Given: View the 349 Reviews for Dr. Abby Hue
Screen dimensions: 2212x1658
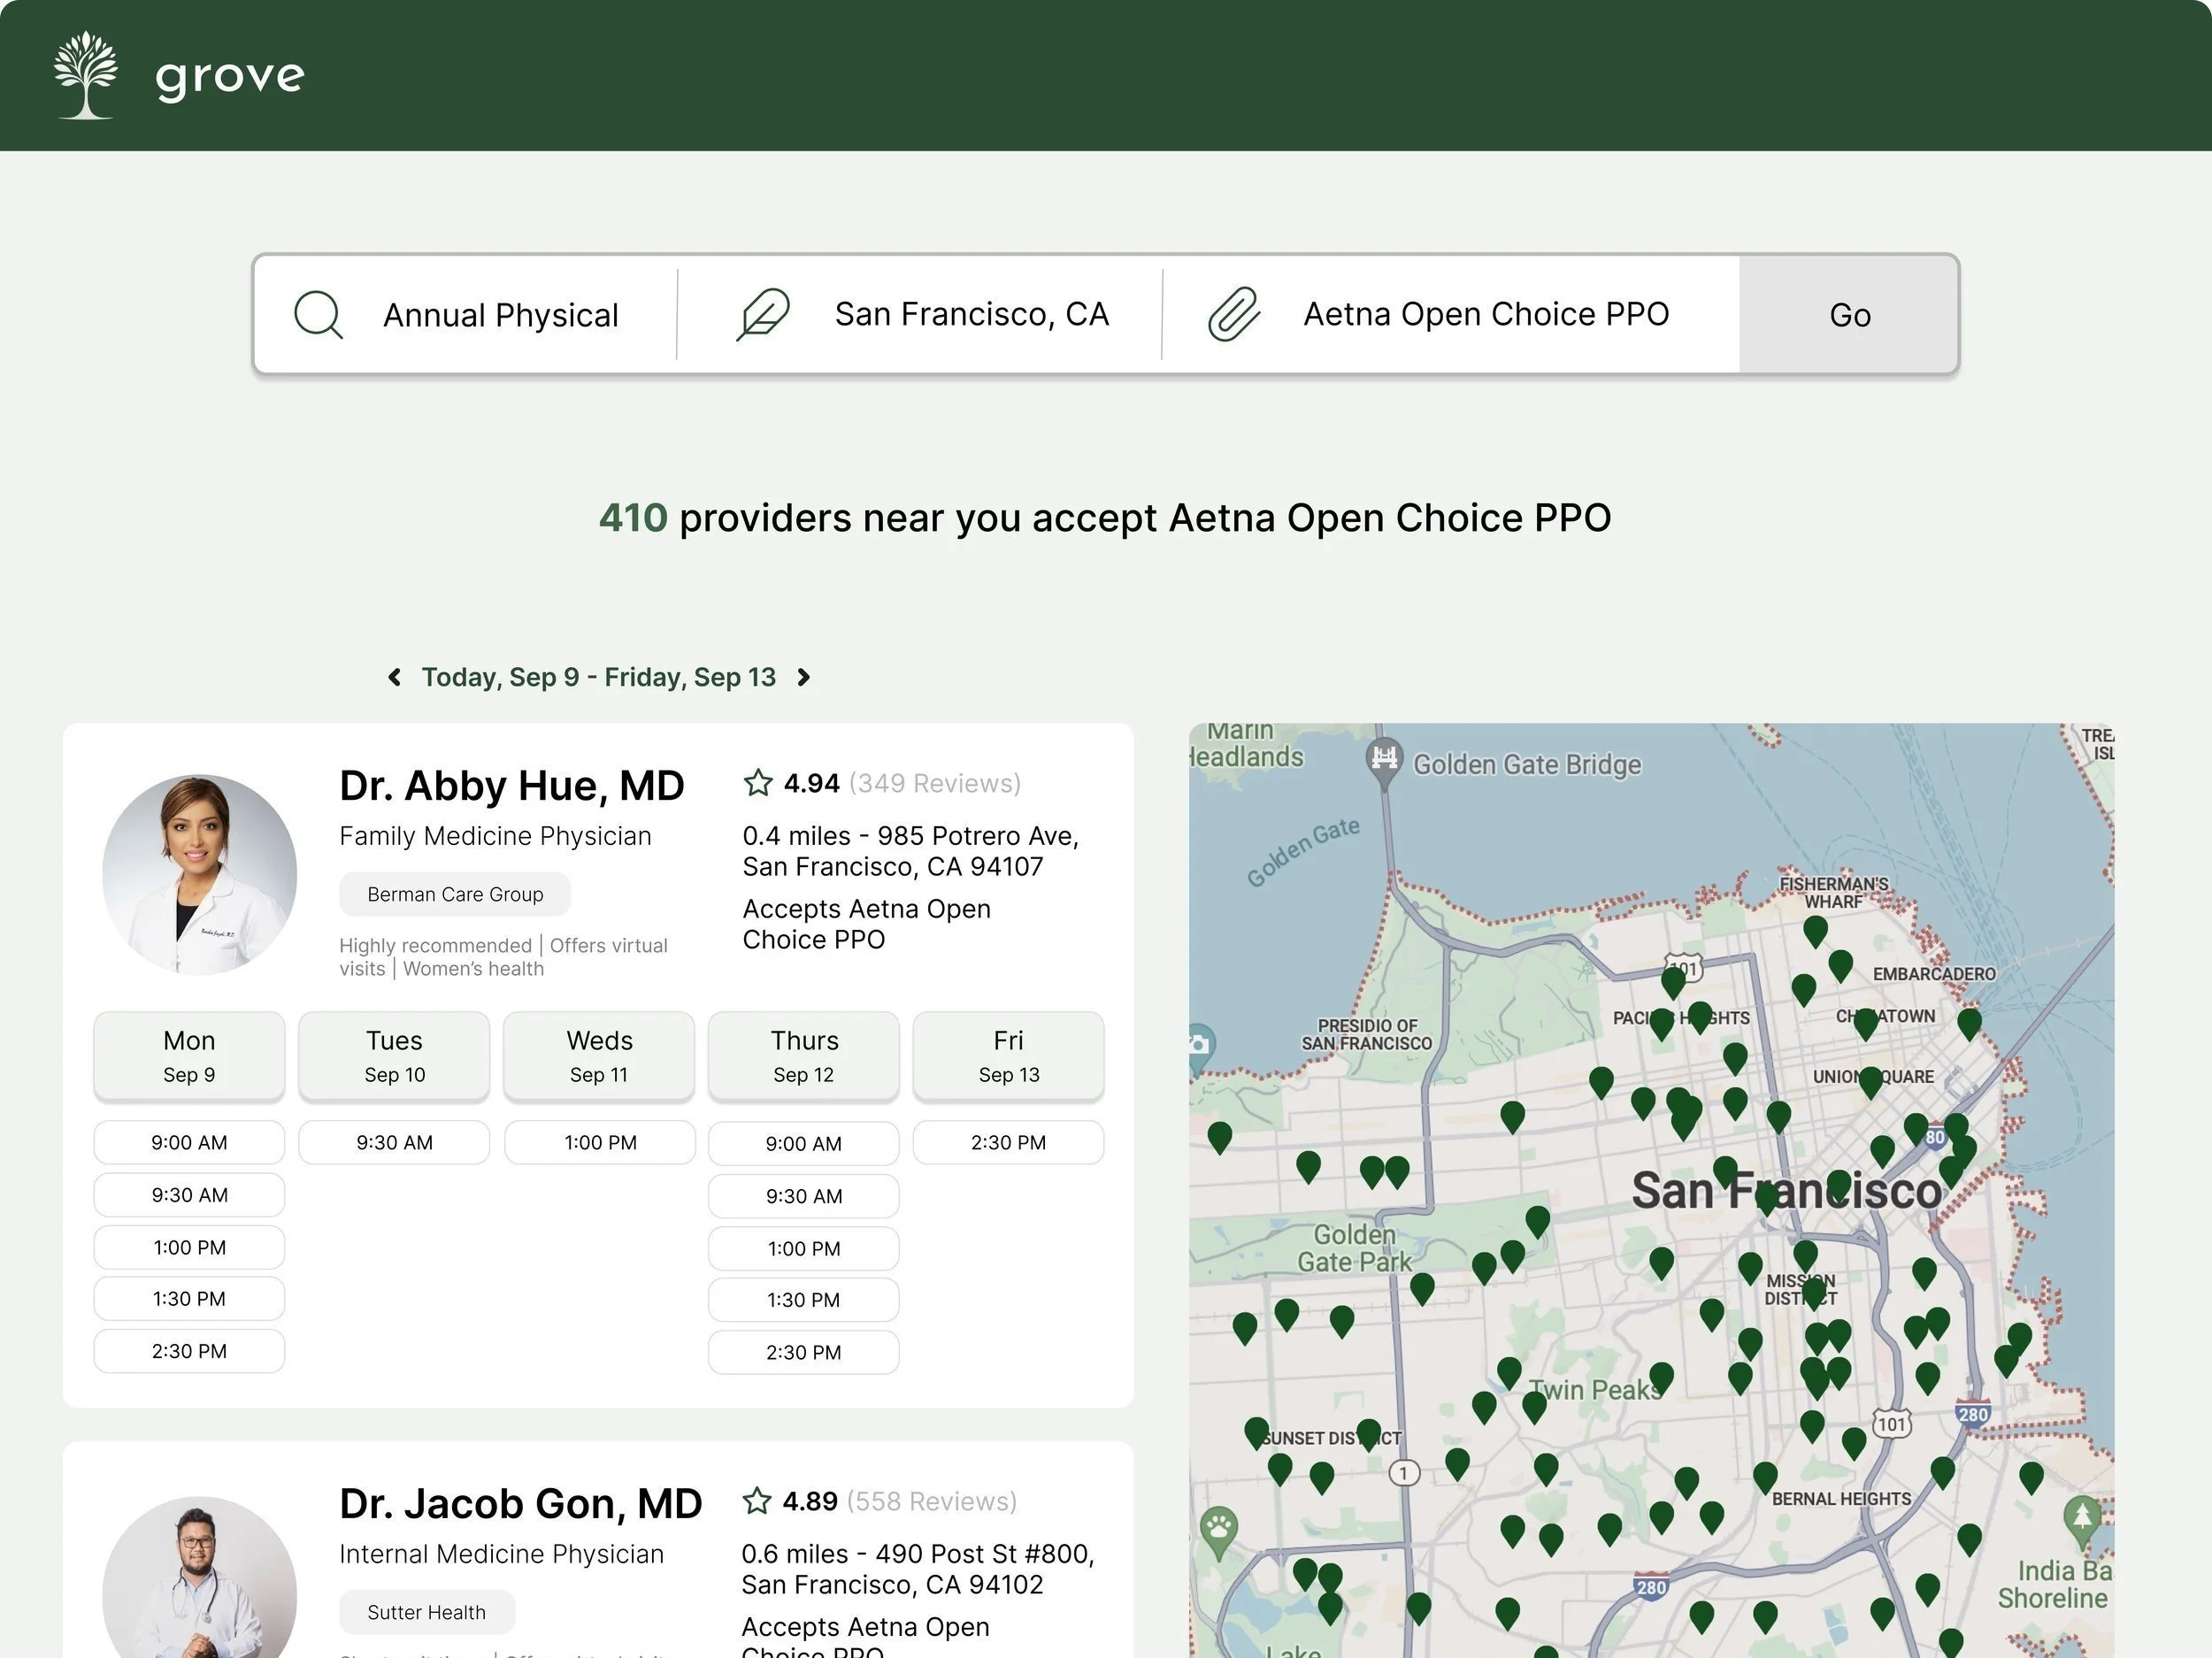Looking at the screenshot, I should (935, 783).
